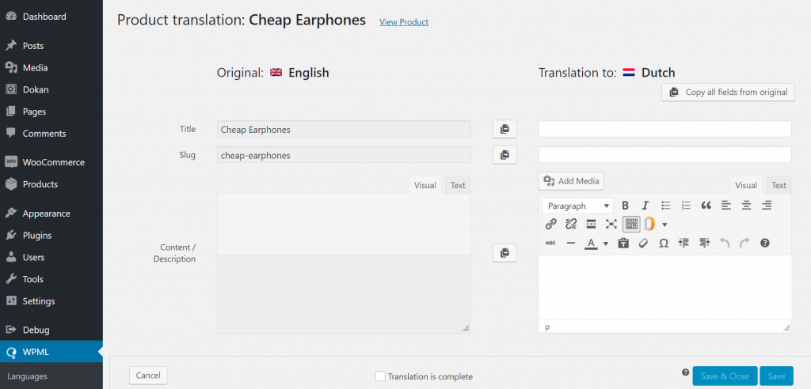Image resolution: width=811 pixels, height=389 pixels.
Task: Click the Special character Omega icon
Action: (x=664, y=243)
